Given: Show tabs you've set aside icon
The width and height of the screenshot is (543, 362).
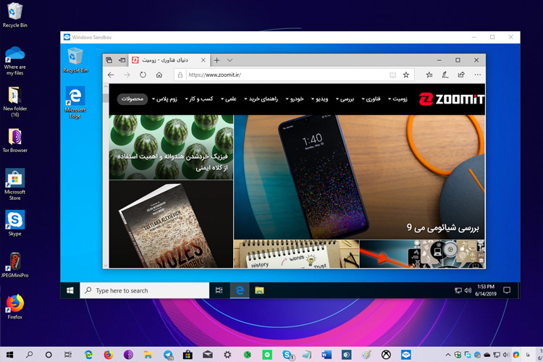Looking at the screenshot, I should point(109,60).
